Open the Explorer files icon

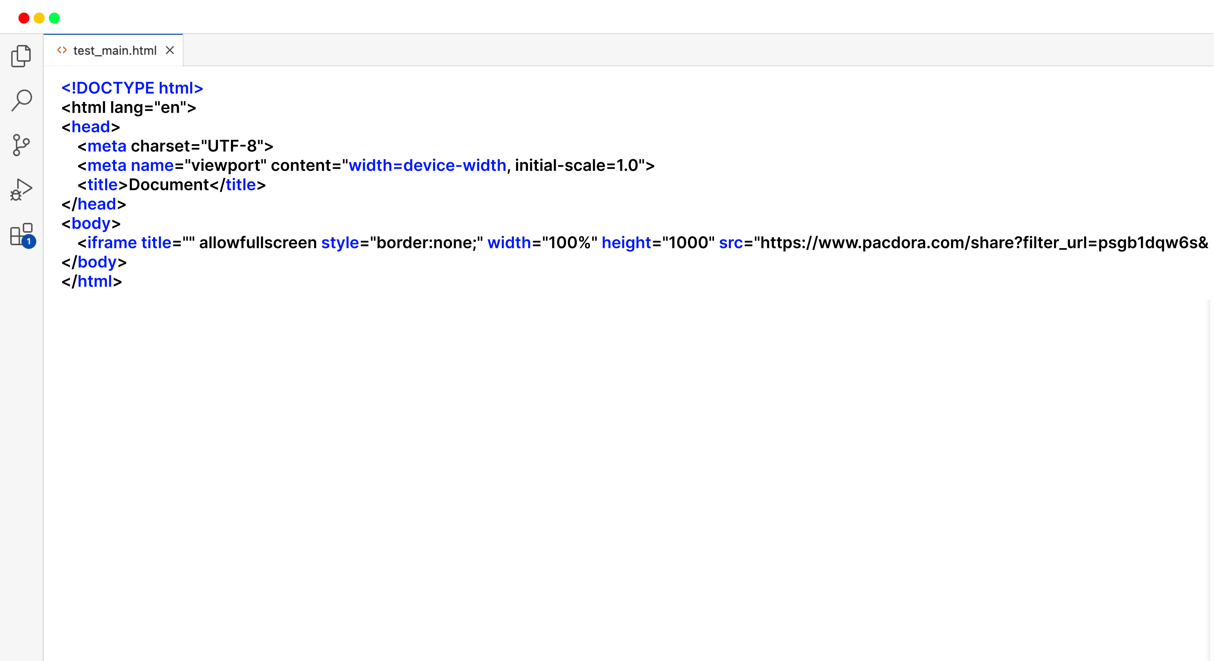tap(21, 56)
